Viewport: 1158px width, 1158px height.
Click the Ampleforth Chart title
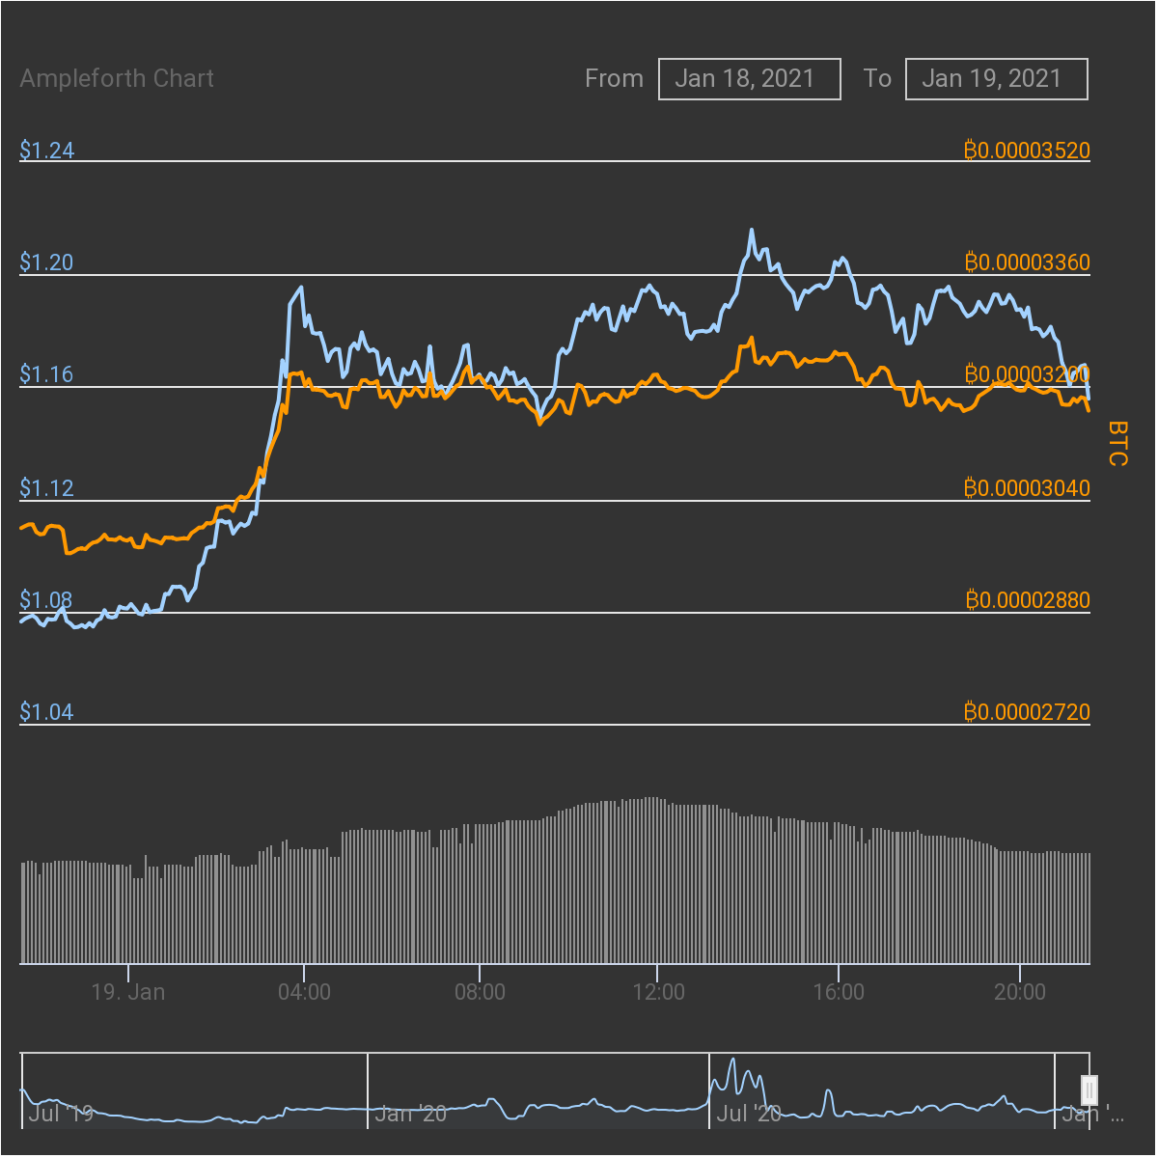pyautogui.click(x=117, y=79)
